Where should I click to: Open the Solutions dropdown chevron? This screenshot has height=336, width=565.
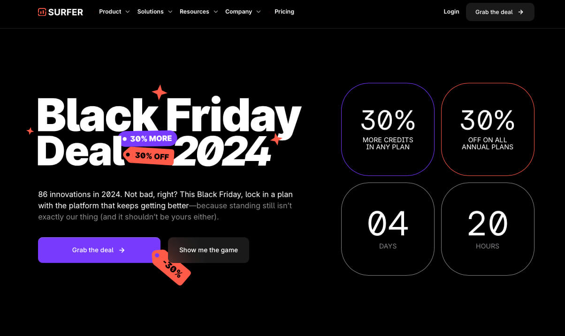pyautogui.click(x=170, y=12)
